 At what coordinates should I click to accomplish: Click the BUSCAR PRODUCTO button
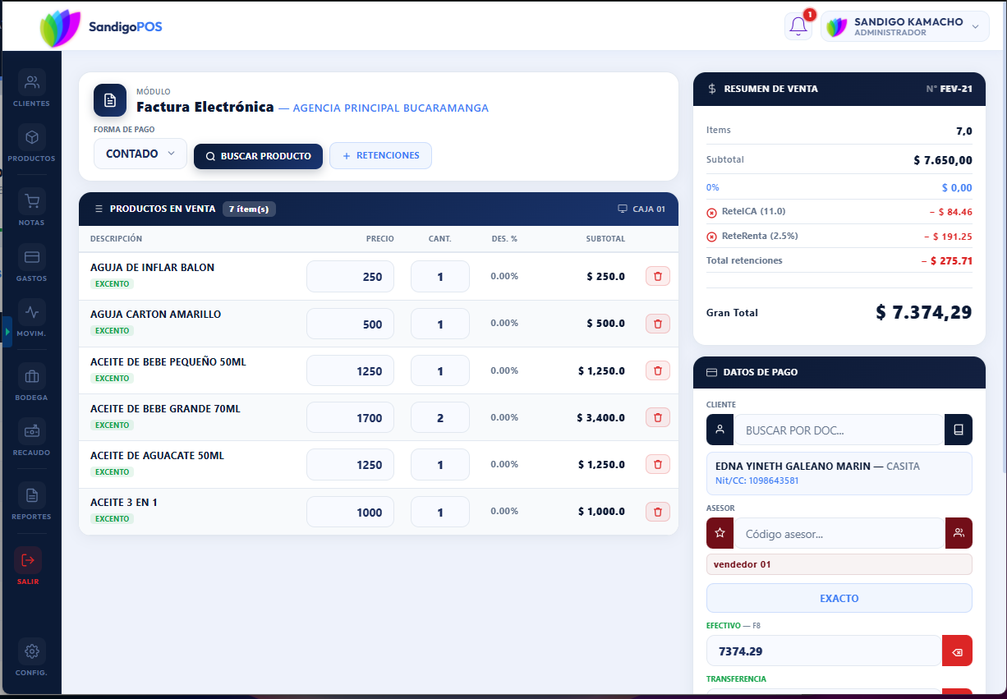[258, 154]
